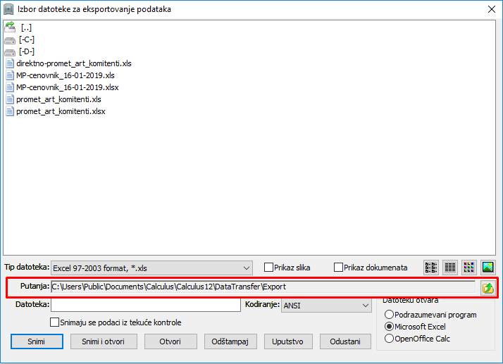Screen dimensions: 503x364
Task: Go to parent folder [..] entry
Action: point(26,27)
